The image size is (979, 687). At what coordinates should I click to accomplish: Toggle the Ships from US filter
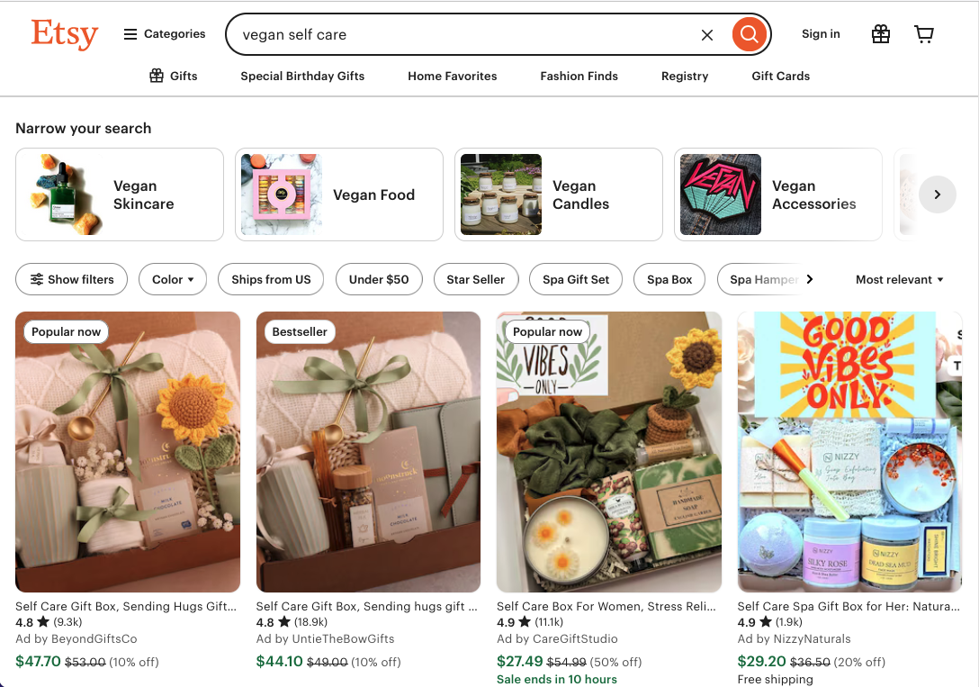pyautogui.click(x=271, y=279)
